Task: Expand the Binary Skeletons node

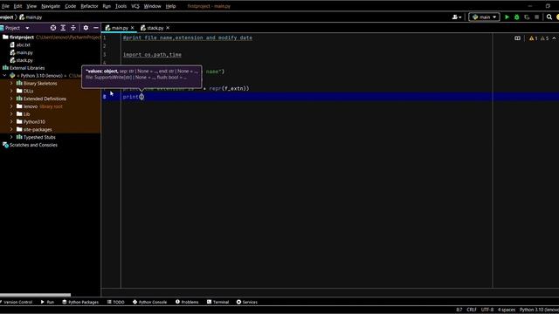Action: click(11, 84)
